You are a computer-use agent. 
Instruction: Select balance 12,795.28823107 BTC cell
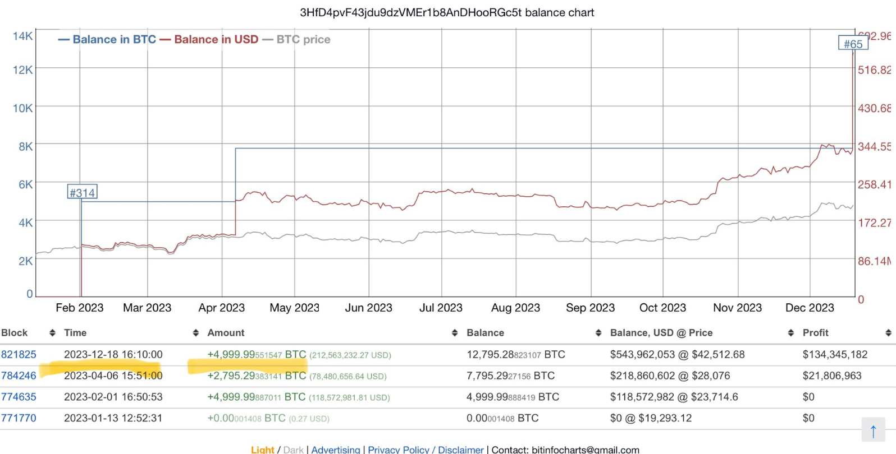(516, 355)
